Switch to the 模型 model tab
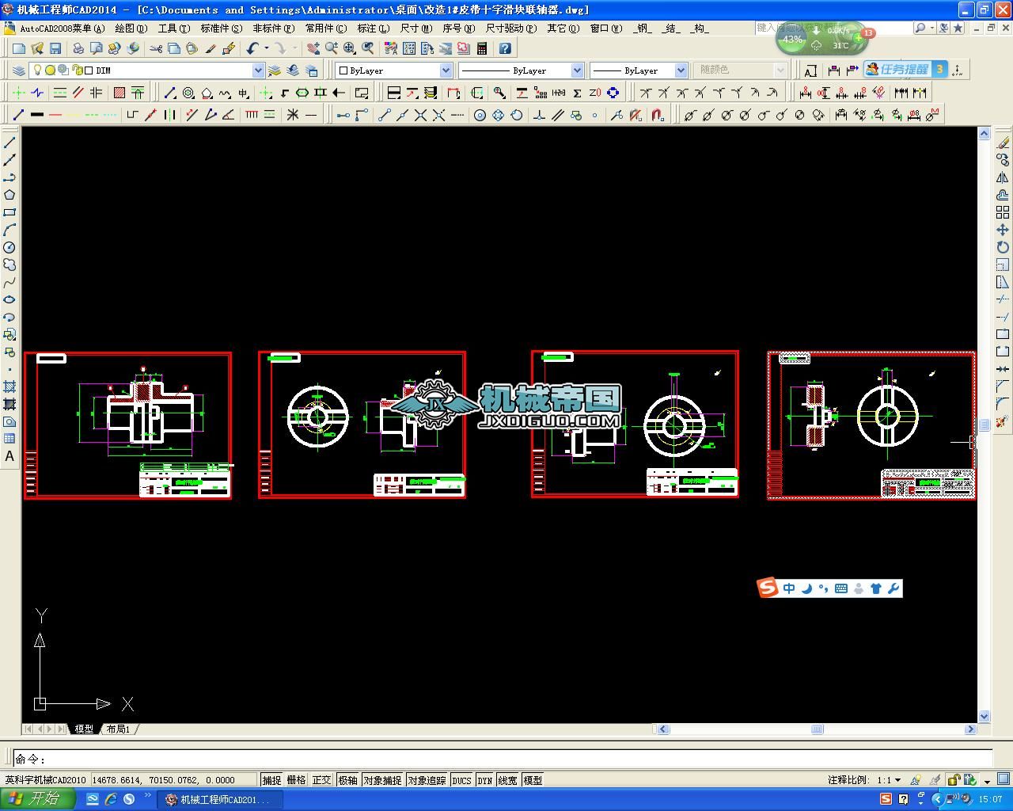This screenshot has height=811, width=1013. pyautogui.click(x=84, y=729)
